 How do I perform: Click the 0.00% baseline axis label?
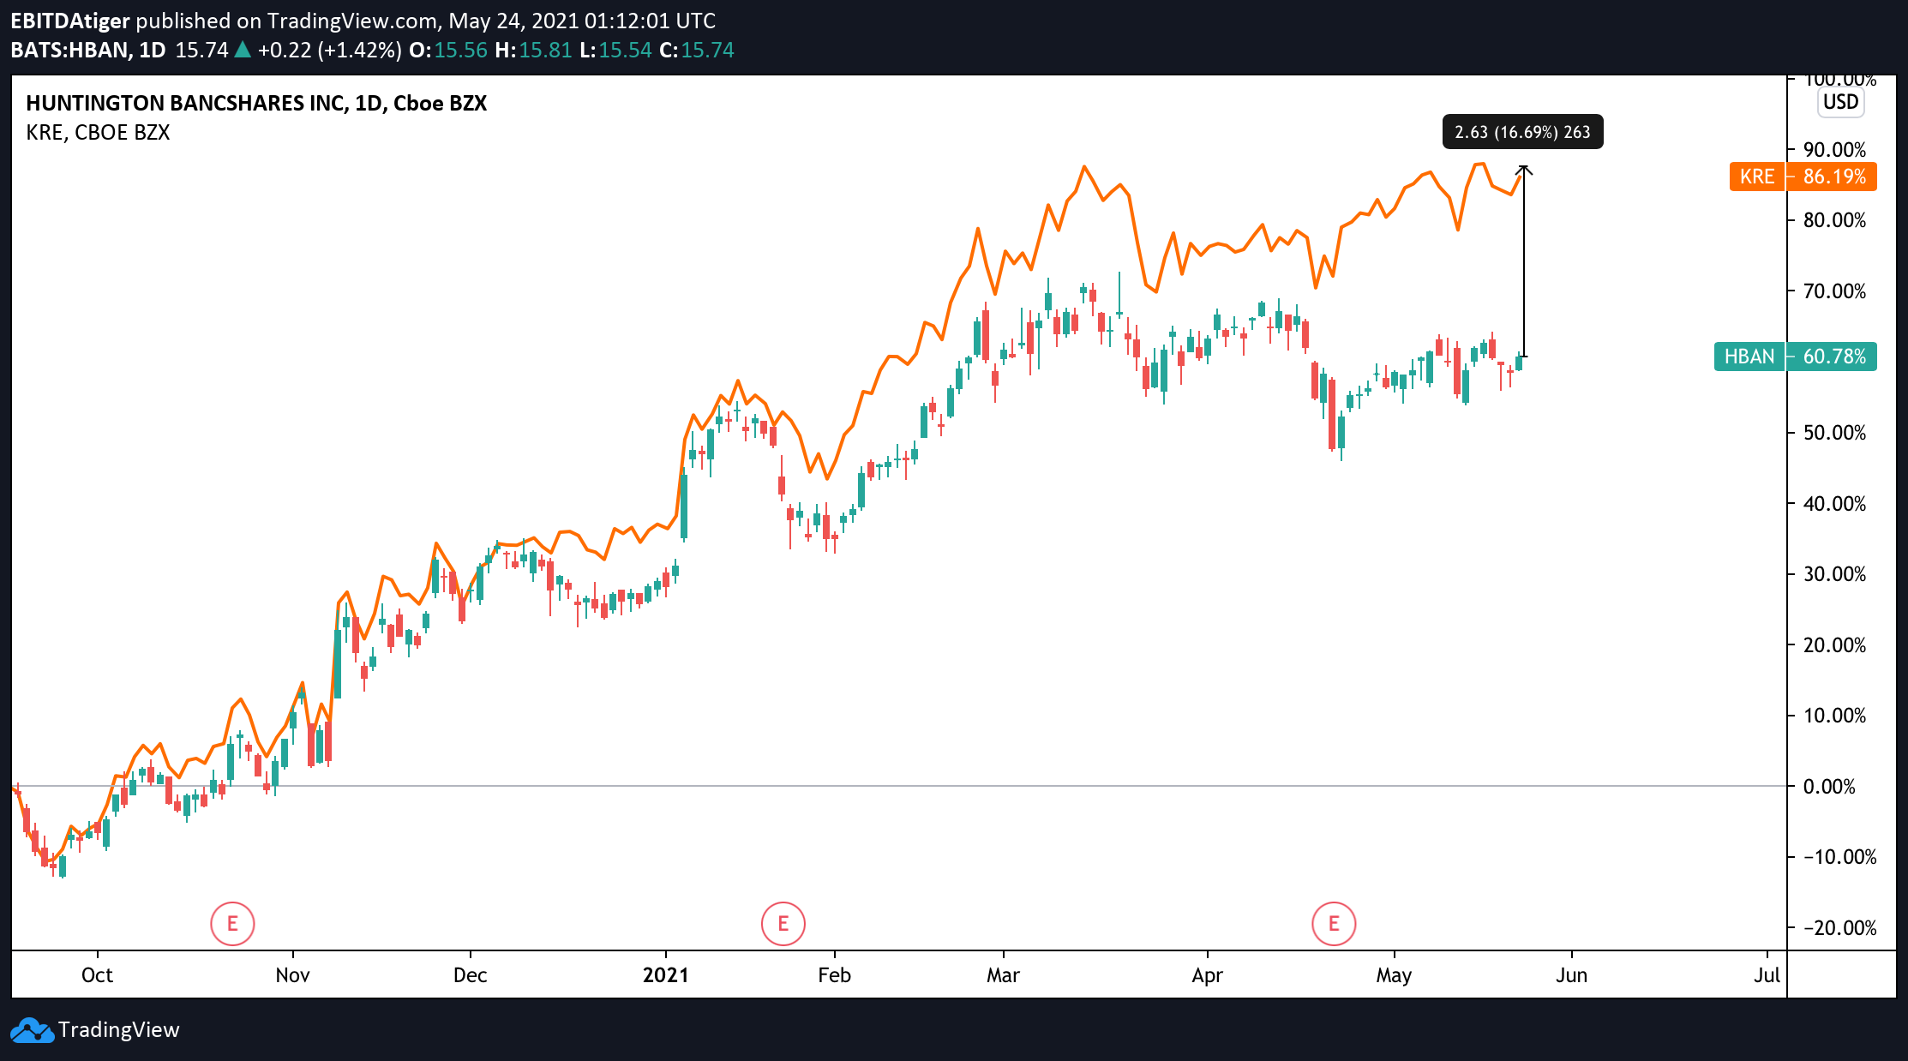click(1829, 787)
